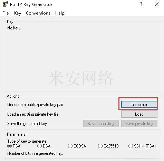
Task: Click the 'Number of bits in a generated key' label
Action: [35, 153]
